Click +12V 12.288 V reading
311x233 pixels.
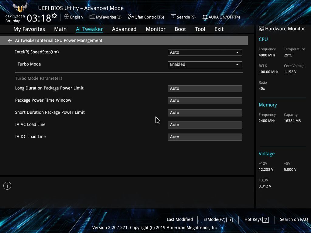coord(266,170)
